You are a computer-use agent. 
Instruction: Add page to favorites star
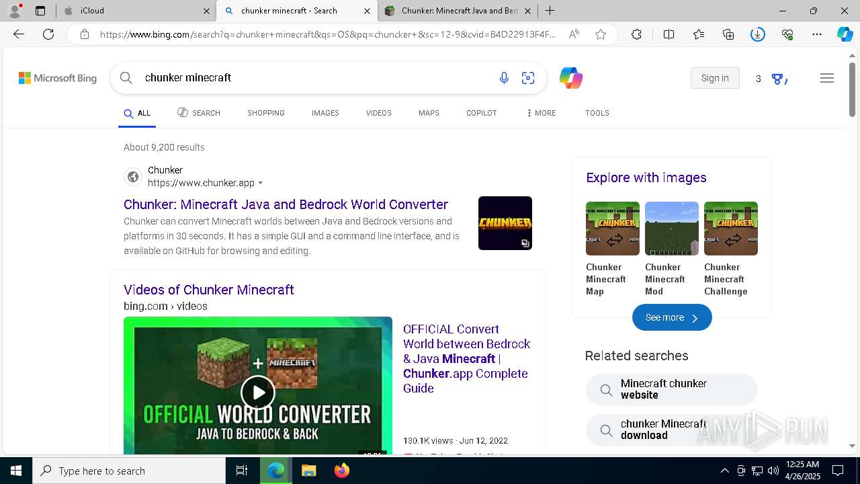tap(601, 34)
